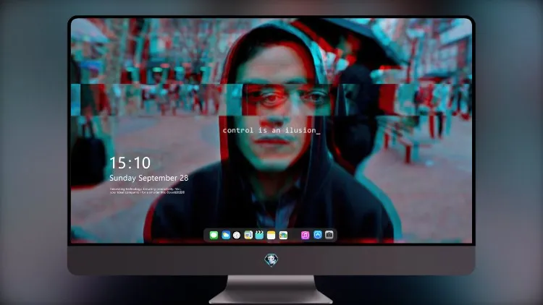This screenshot has height=305, width=543.
Task: Open the Weather app in dock
Action: (226, 235)
